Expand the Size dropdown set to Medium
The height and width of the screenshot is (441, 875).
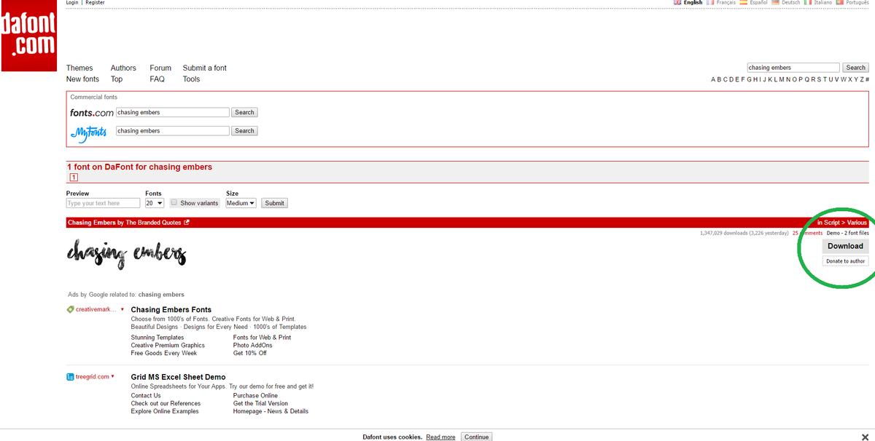(241, 203)
